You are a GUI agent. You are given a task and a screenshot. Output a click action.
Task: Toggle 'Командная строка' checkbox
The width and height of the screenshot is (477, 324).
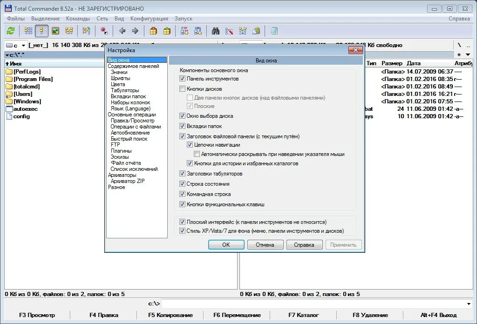pyautogui.click(x=182, y=194)
